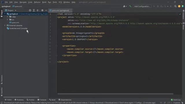
Task: Open the Navigate menu
Action: pos(23,2)
